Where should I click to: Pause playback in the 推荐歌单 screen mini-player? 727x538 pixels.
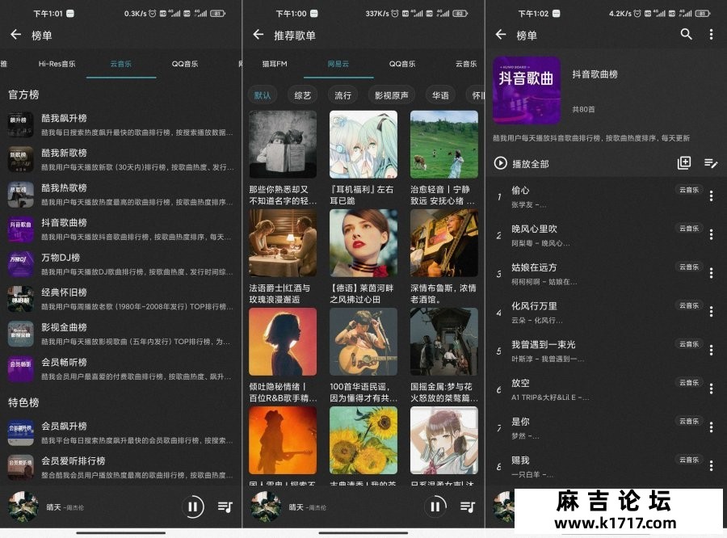pyautogui.click(x=435, y=507)
